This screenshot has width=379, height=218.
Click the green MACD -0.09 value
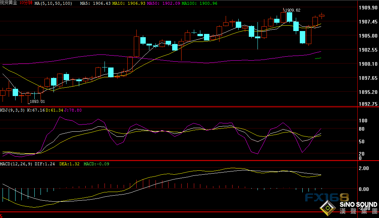[x=96, y=164]
